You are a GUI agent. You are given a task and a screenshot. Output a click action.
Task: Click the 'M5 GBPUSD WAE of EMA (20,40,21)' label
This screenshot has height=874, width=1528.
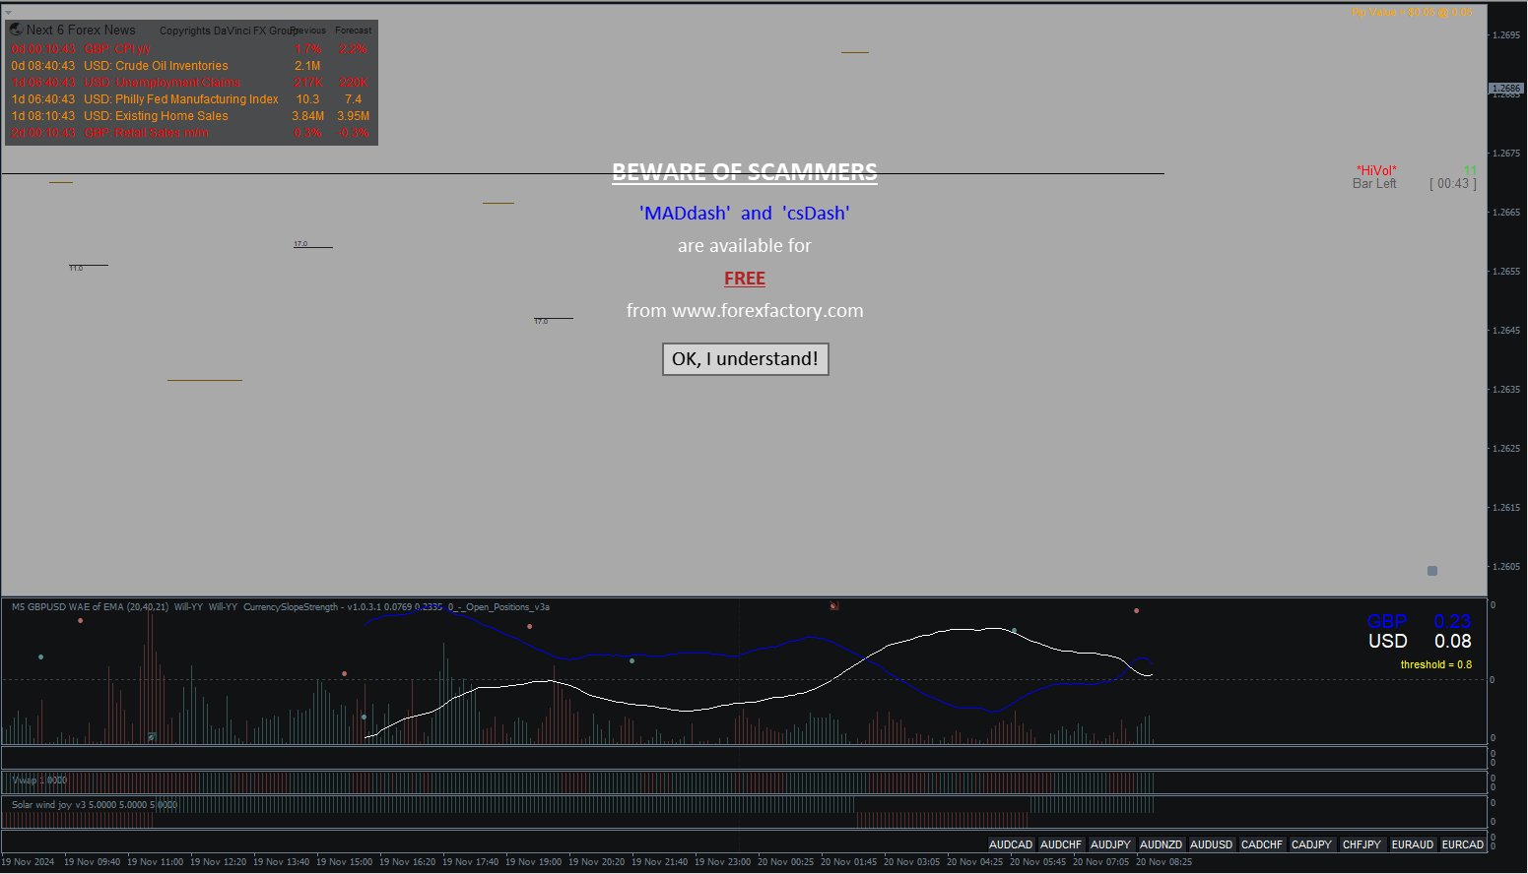(x=90, y=607)
